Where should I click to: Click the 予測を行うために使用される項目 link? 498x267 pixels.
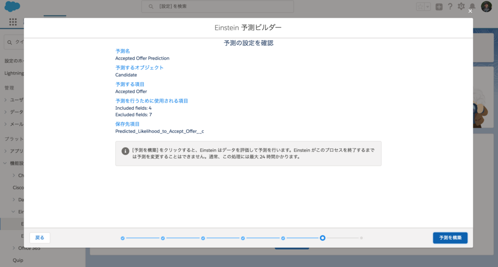pos(152,101)
